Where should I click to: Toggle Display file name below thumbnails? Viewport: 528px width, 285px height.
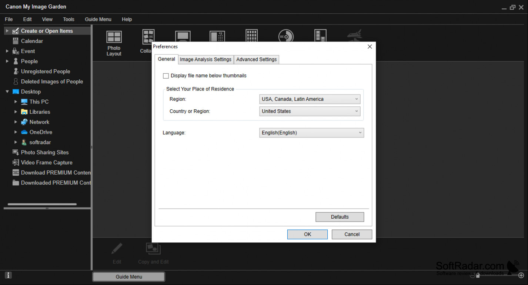click(x=166, y=76)
